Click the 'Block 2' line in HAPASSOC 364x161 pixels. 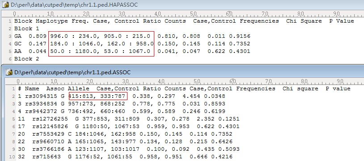coord(26,59)
